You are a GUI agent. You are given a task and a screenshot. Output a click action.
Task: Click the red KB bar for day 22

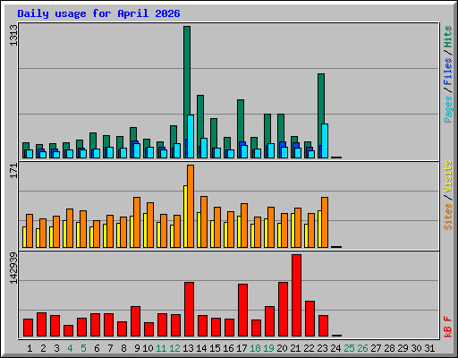(310, 319)
